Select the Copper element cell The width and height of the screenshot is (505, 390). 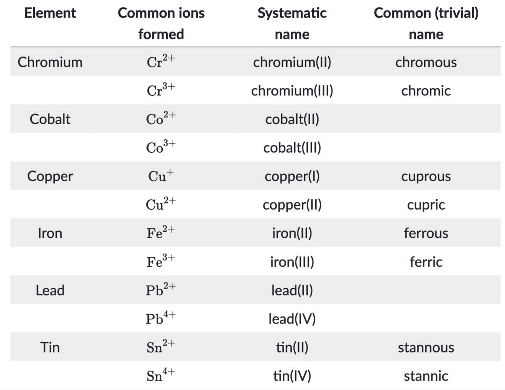[x=50, y=176]
